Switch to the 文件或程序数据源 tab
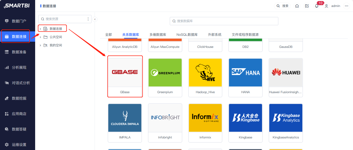Viewport: 353px width, 150px height. tap(245, 34)
